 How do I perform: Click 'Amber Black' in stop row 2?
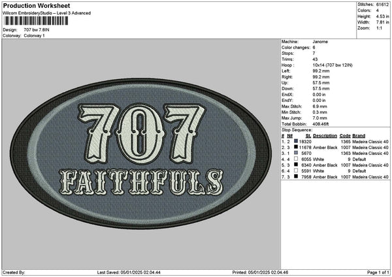(x=325, y=148)
